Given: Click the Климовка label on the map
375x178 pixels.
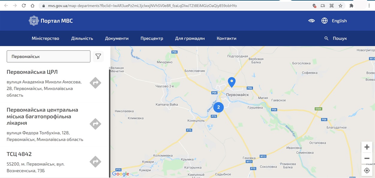Looking at the screenshot, I should (x=136, y=118).
